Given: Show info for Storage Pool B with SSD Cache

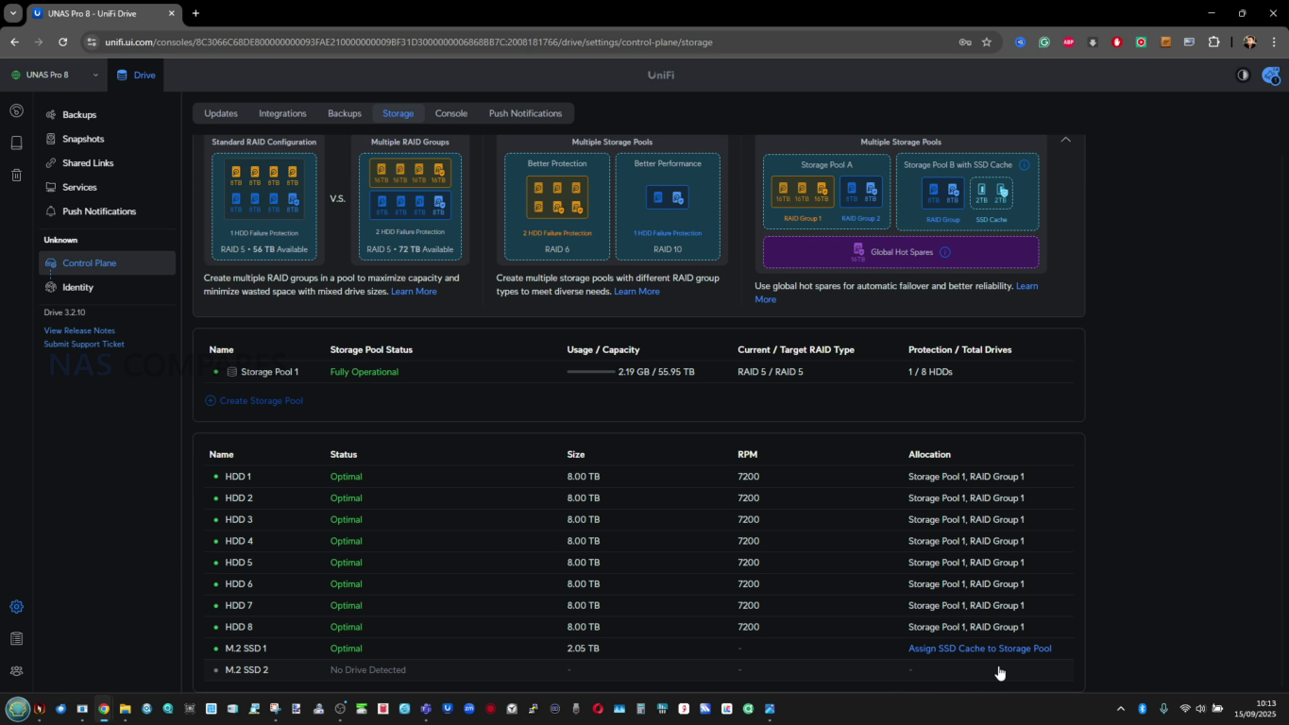Looking at the screenshot, I should point(1024,164).
